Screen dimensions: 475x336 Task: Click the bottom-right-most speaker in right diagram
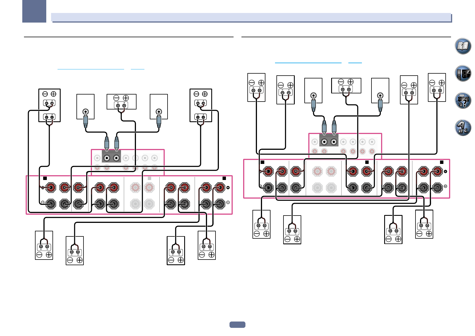pos(424,224)
